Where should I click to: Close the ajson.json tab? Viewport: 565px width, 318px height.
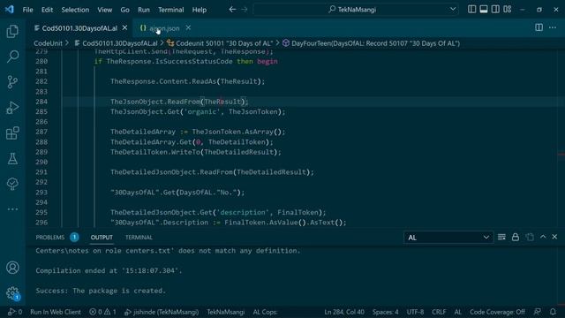[188, 27]
